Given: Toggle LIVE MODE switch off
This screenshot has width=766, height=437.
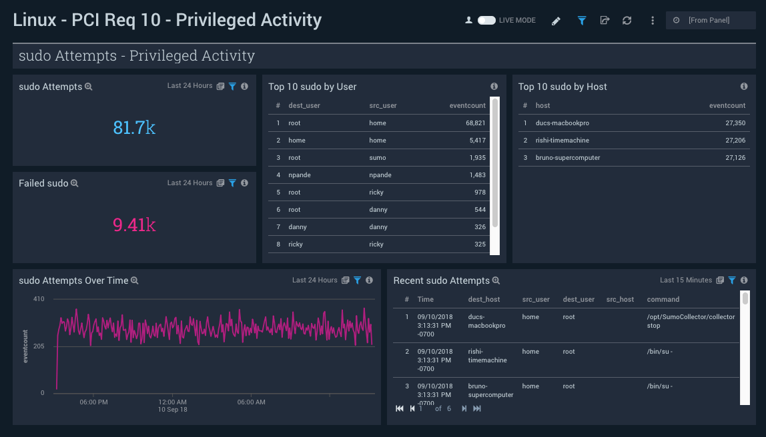Looking at the screenshot, I should [x=485, y=20].
